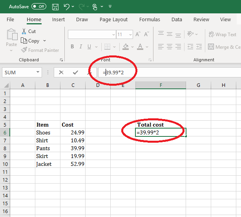Select cell C8 containing 39.99
Image resolution: width=241 pixels, height=217 pixels.
click(x=73, y=148)
